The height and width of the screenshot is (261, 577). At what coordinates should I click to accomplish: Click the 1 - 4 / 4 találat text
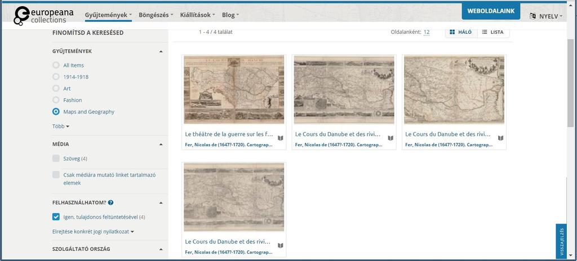pos(216,32)
